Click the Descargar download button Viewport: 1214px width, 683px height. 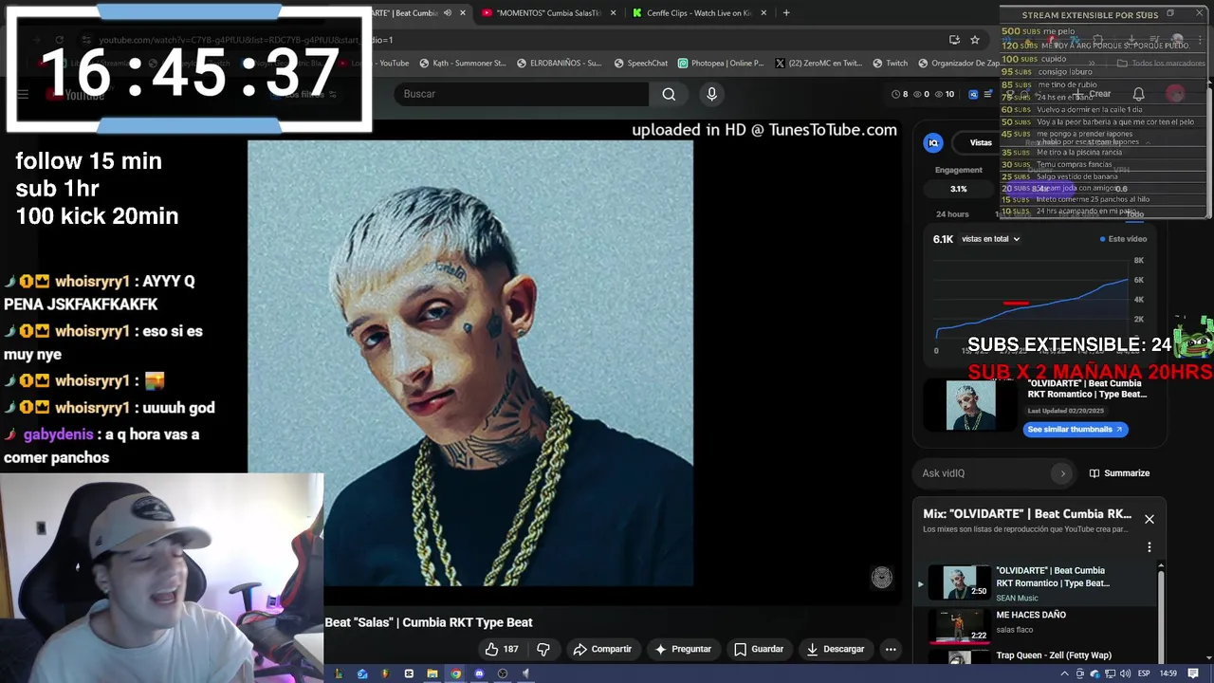pos(835,649)
